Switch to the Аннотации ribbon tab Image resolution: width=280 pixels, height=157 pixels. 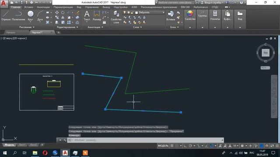click(x=43, y=7)
